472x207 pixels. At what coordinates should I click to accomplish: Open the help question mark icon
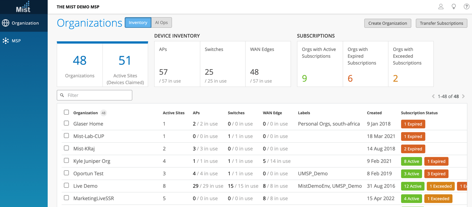point(466,7)
